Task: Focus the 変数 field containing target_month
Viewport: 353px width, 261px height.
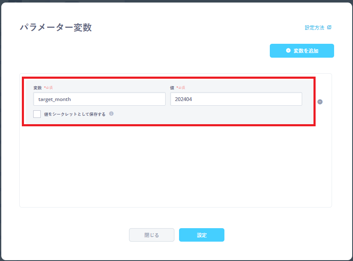Action: coord(99,99)
